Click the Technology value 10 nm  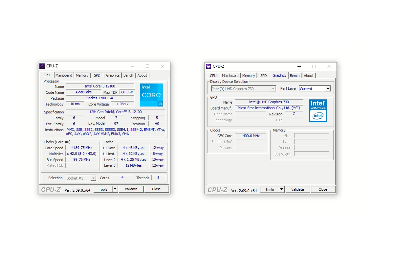[75, 104]
